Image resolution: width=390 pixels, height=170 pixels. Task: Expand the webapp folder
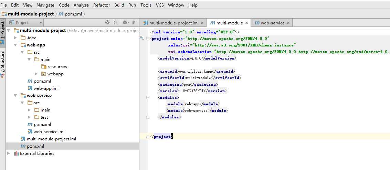click(x=36, y=74)
